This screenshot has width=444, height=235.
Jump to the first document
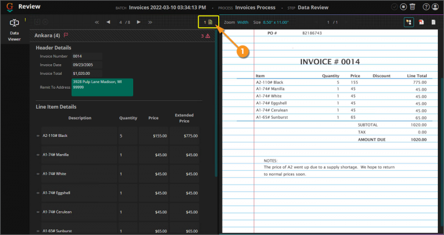[97, 22]
